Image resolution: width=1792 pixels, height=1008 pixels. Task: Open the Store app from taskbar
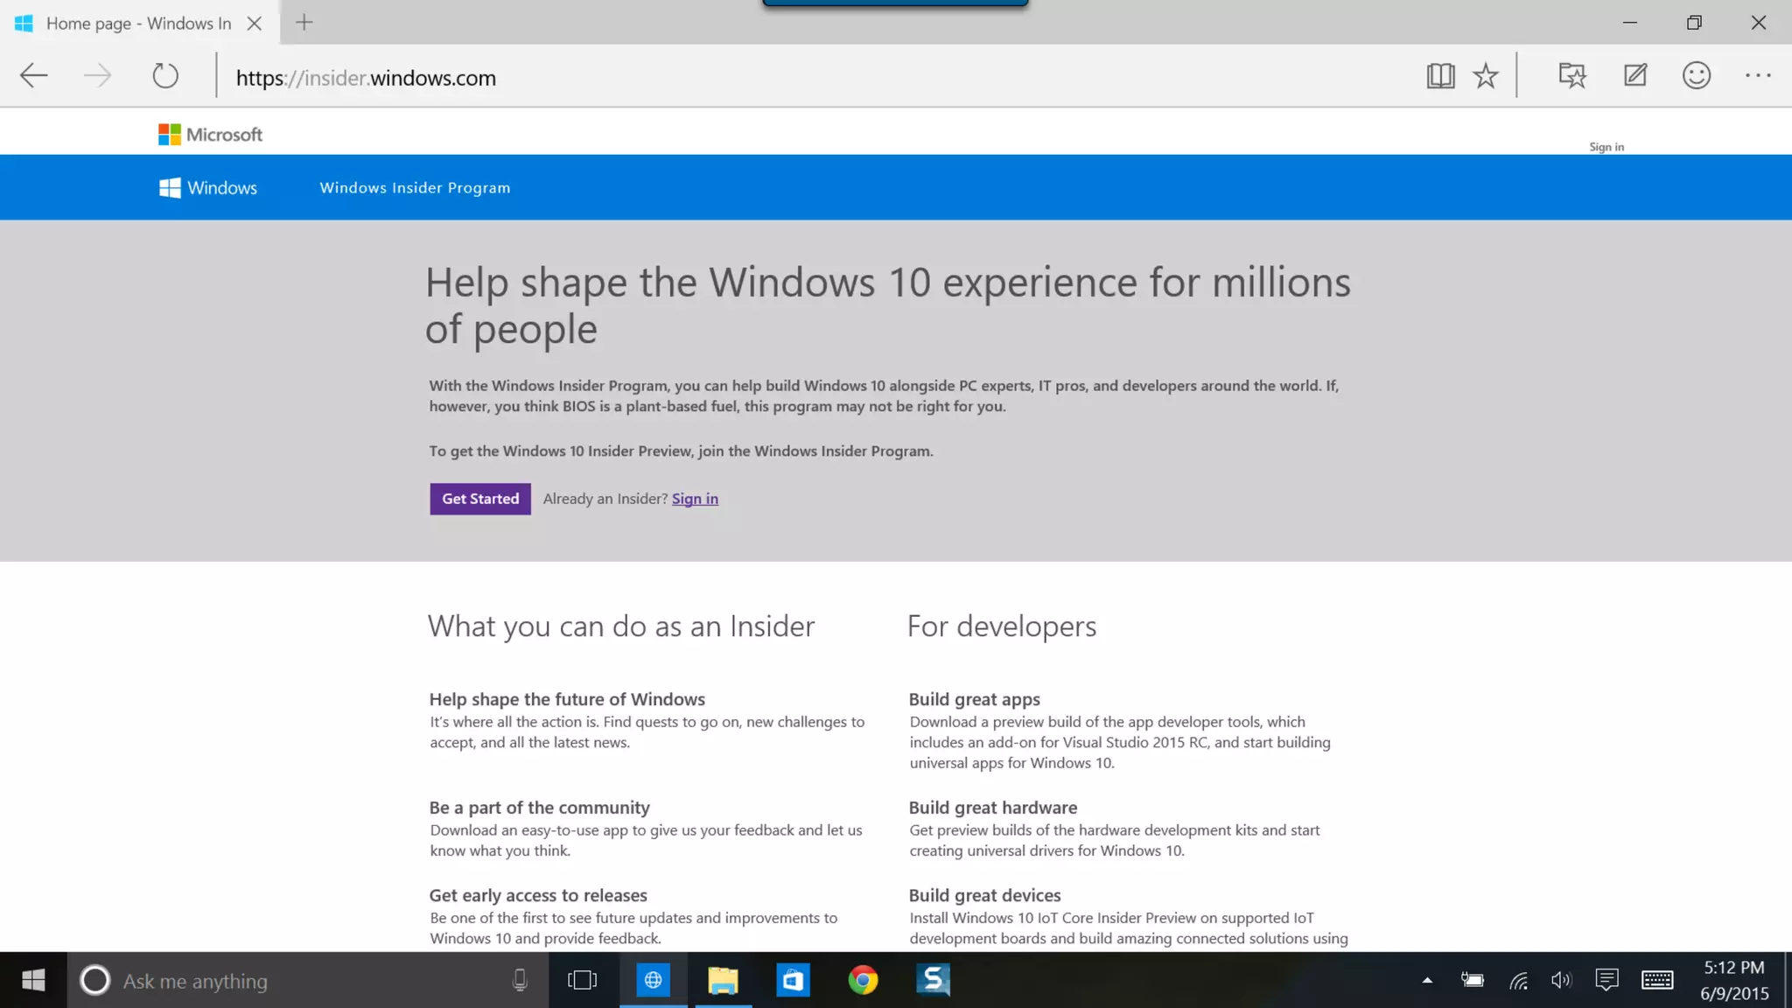(793, 980)
